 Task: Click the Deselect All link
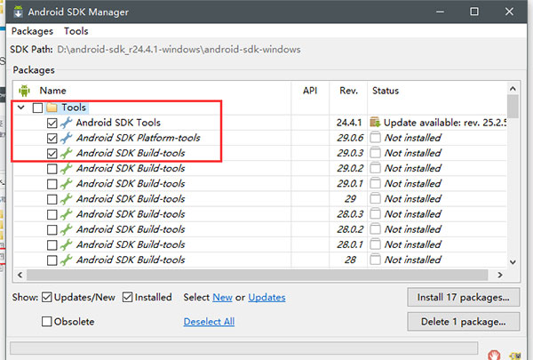click(209, 322)
